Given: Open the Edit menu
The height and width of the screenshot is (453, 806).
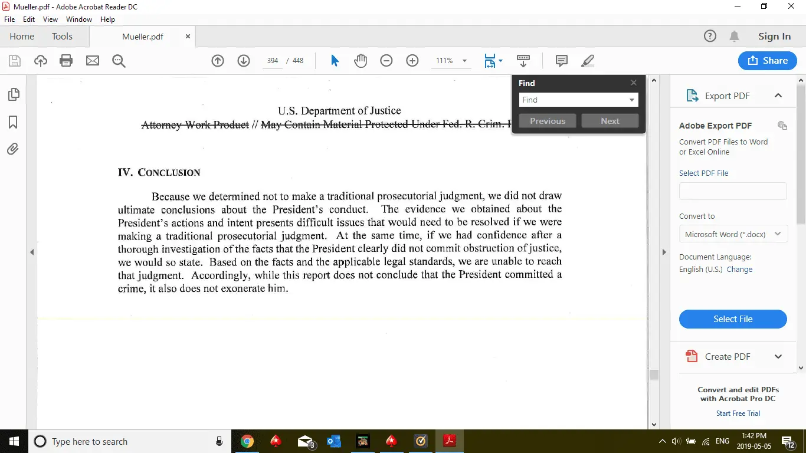Looking at the screenshot, I should click(x=29, y=19).
